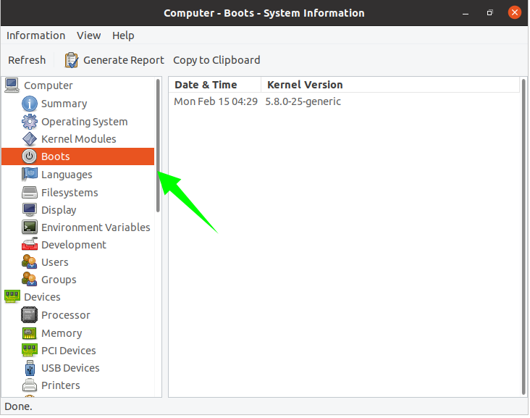Click the Kernel Modules icon
The width and height of the screenshot is (530, 418).
coord(29,139)
